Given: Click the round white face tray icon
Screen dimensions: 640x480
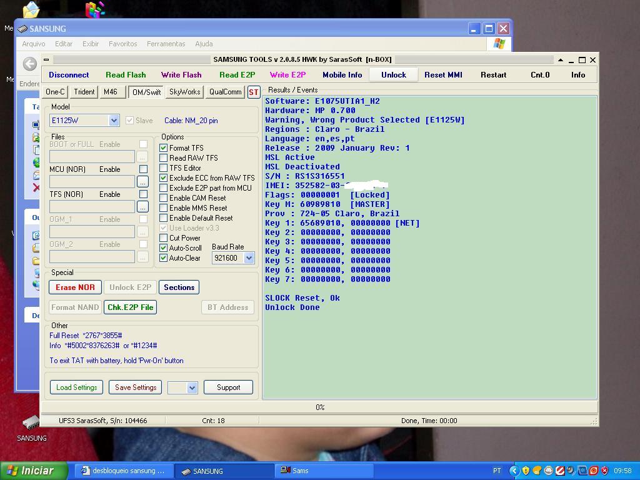Looking at the screenshot, I should point(549,471).
